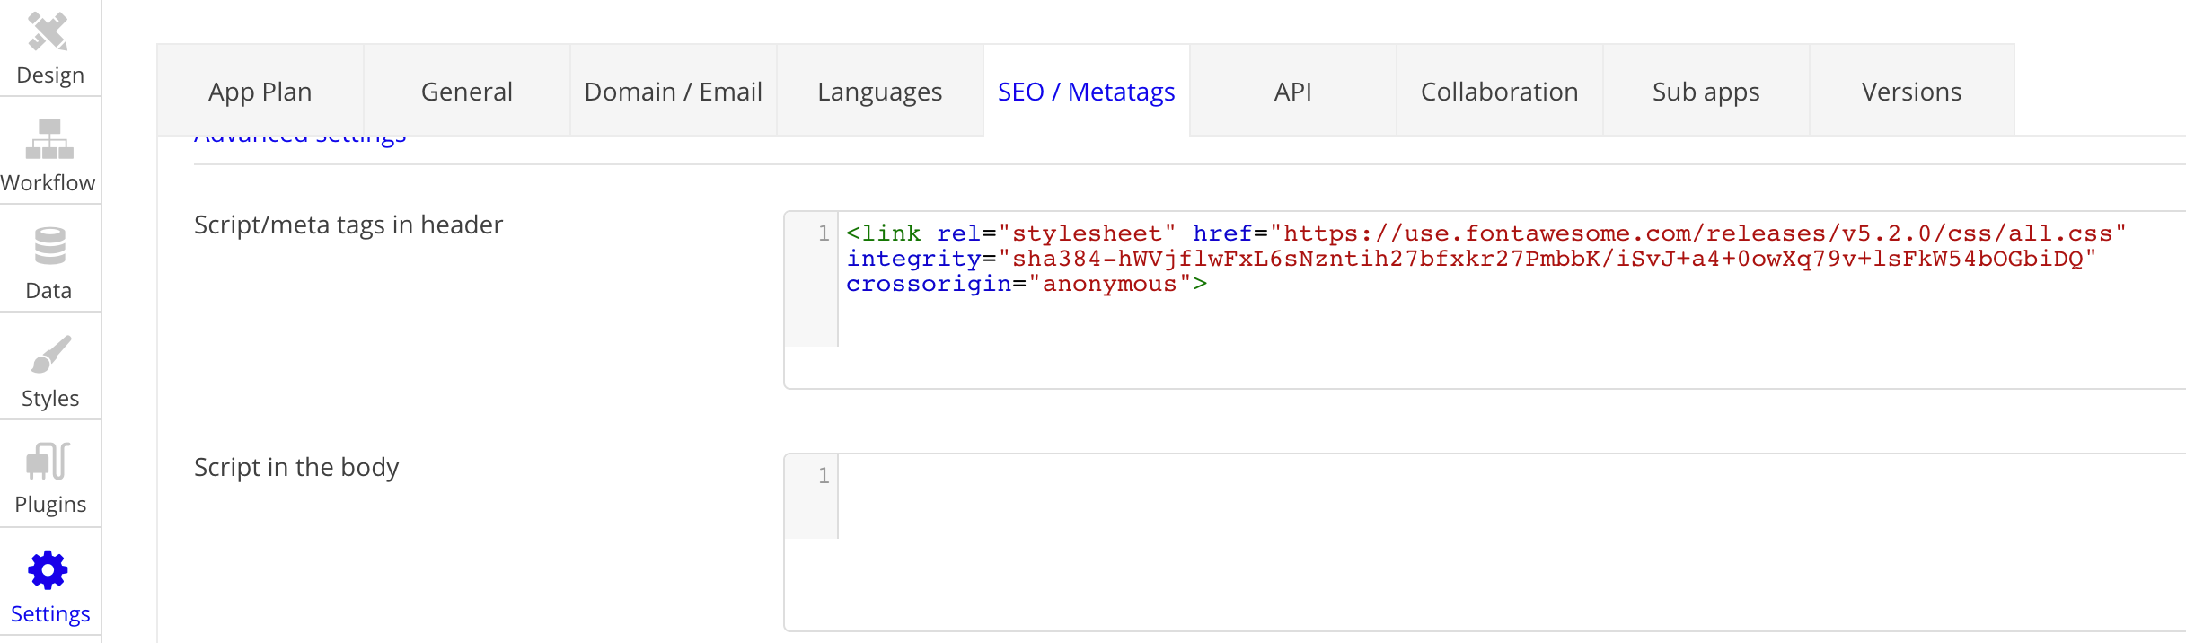Screen dimensions: 2186x643
Task: Open the Plugins section icon
Action: point(48,462)
